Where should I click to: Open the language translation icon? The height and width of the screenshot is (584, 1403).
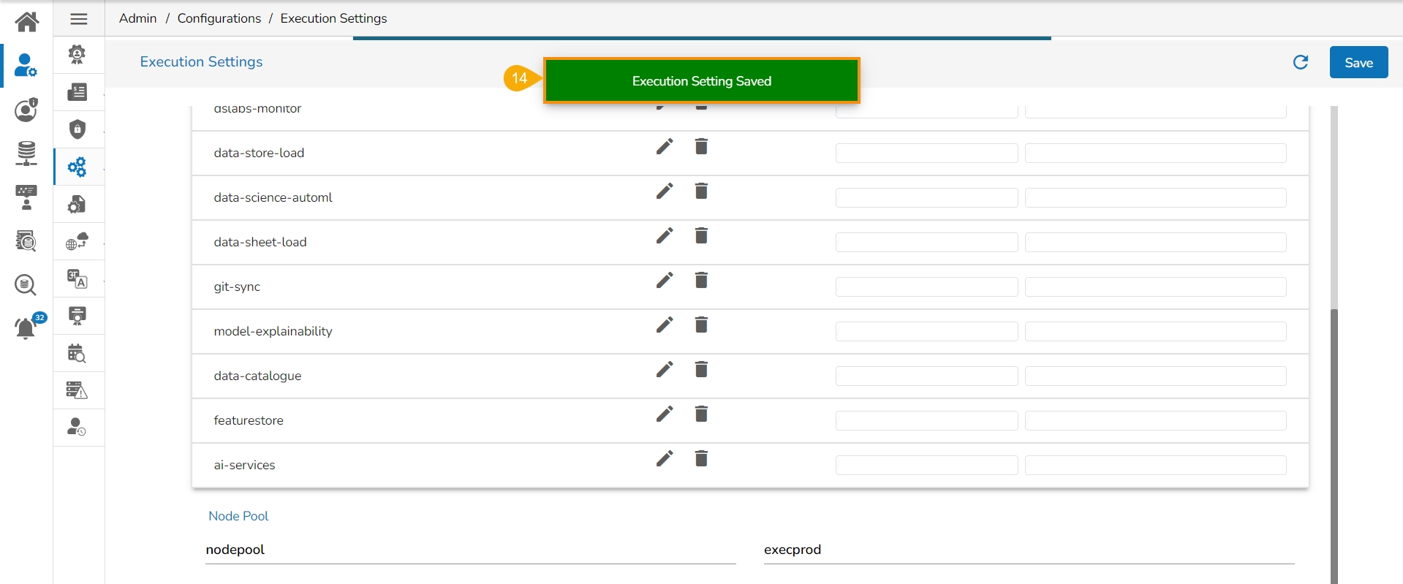(77, 278)
